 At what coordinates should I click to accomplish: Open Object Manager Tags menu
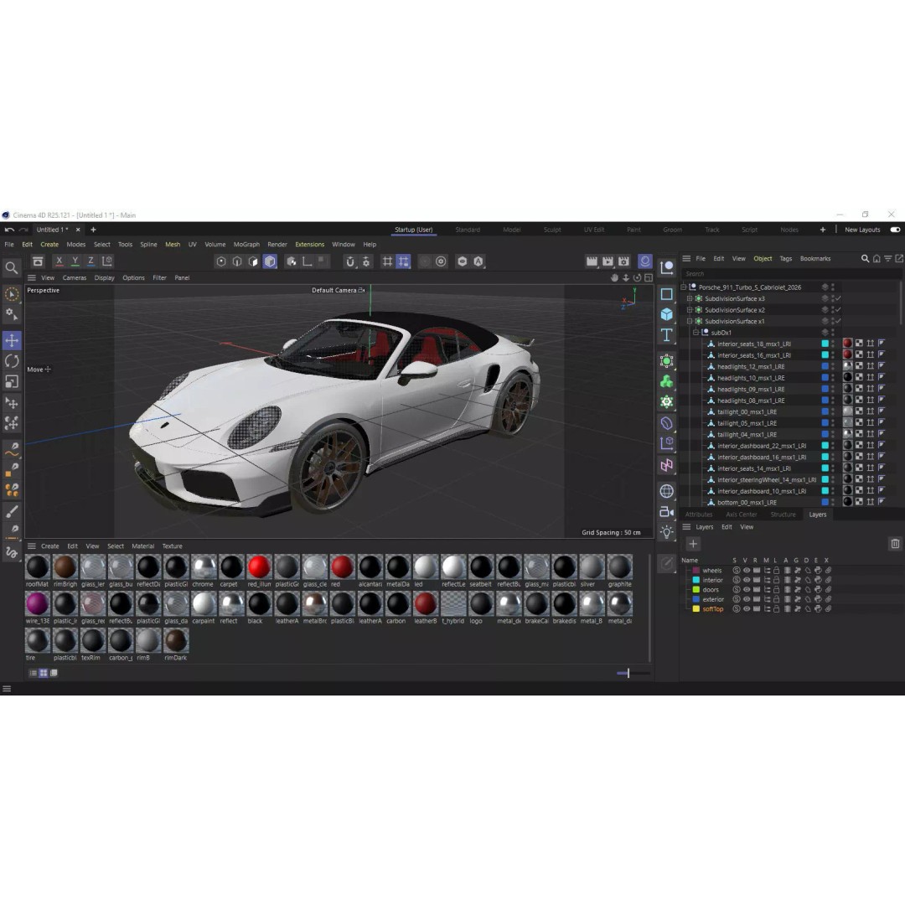(785, 259)
